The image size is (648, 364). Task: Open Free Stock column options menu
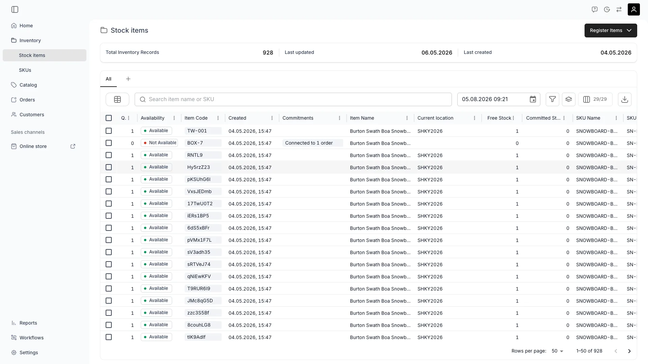[x=513, y=118]
